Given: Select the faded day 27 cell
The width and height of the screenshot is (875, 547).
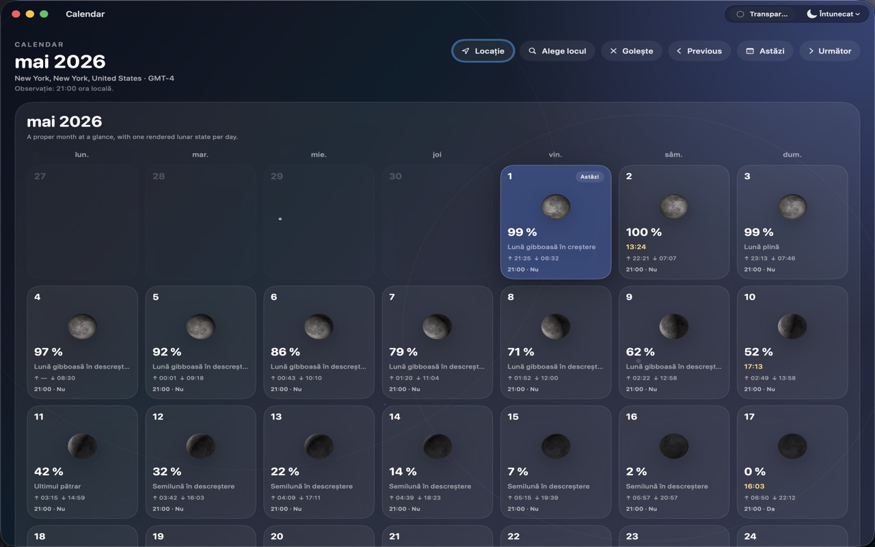Looking at the screenshot, I should coord(82,222).
